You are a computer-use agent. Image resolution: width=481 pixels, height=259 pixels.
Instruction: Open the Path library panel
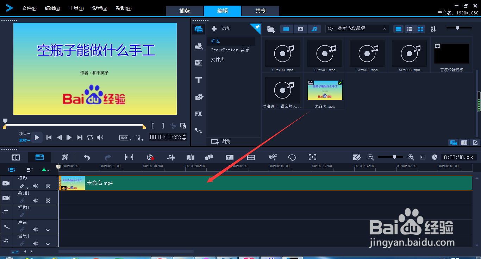coord(199,131)
